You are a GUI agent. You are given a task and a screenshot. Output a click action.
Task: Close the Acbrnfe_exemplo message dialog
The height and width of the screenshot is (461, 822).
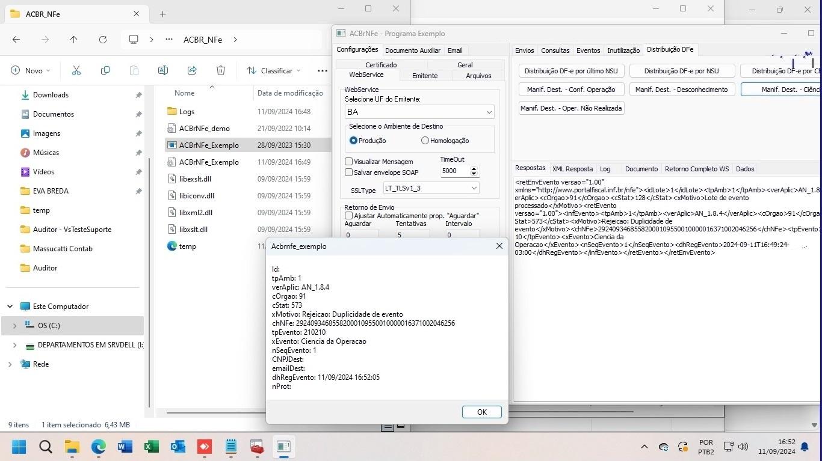(x=499, y=246)
